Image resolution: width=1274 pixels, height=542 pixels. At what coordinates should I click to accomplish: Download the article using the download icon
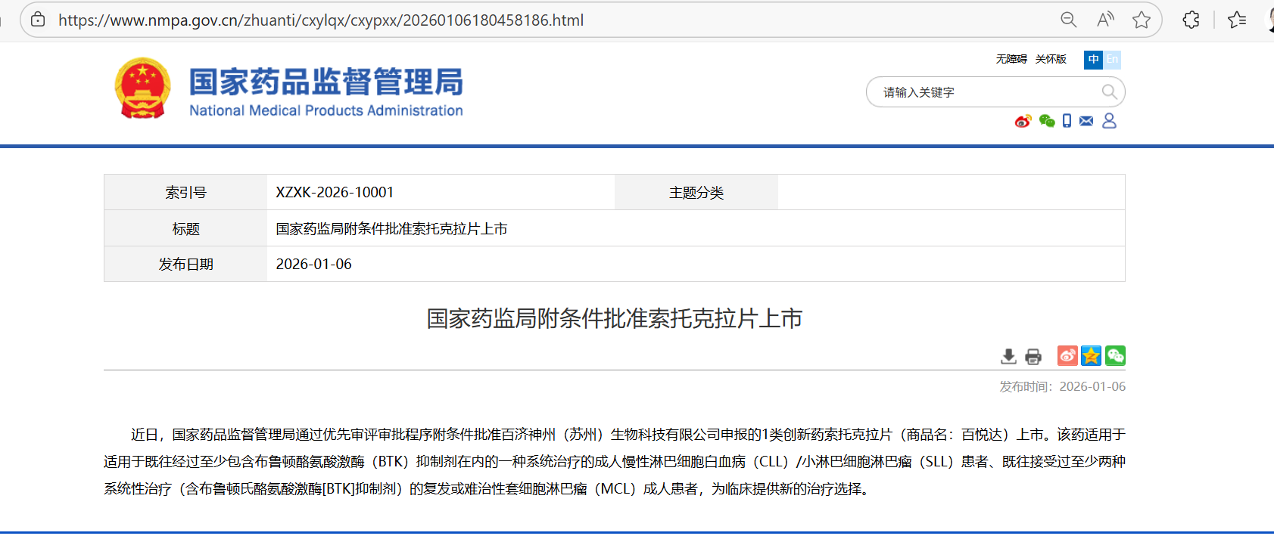(1008, 356)
